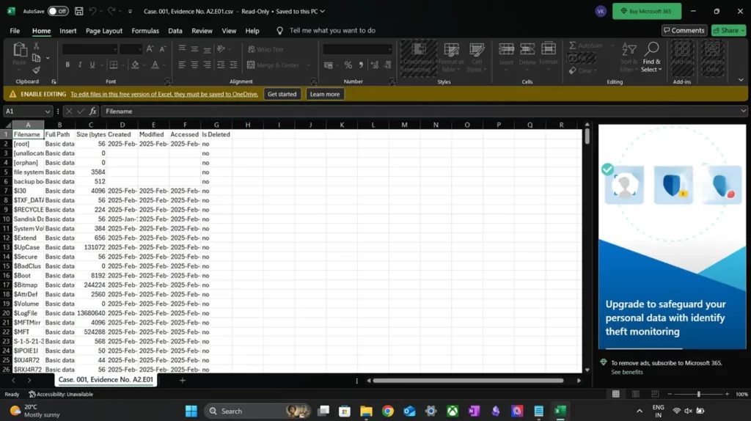This screenshot has height=421, width=751.
Task: Expand the Name Box dropdown
Action: pyautogui.click(x=48, y=111)
